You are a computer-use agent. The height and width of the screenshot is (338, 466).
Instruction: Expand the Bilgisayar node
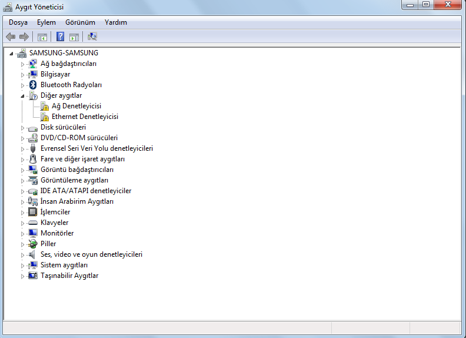point(22,75)
